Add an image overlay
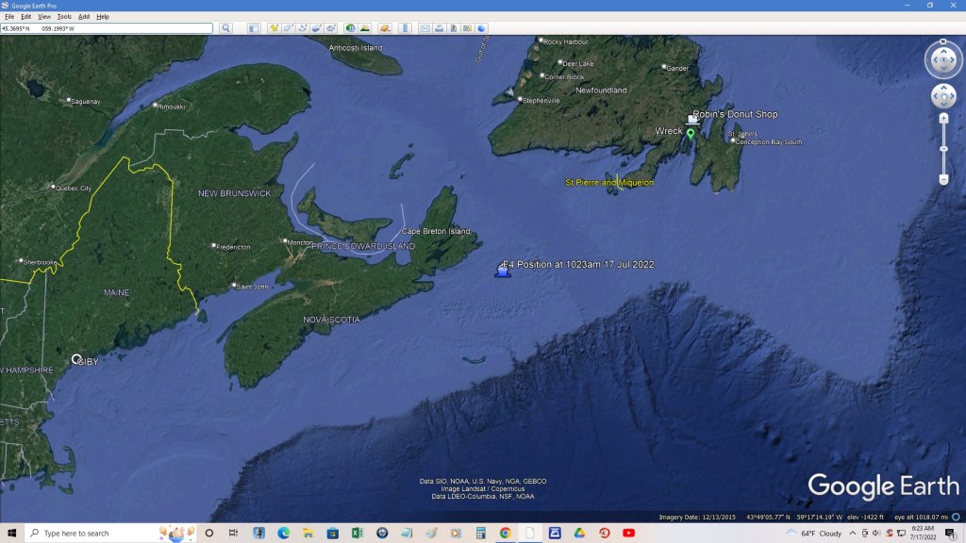The width and height of the screenshot is (966, 543). (316, 28)
